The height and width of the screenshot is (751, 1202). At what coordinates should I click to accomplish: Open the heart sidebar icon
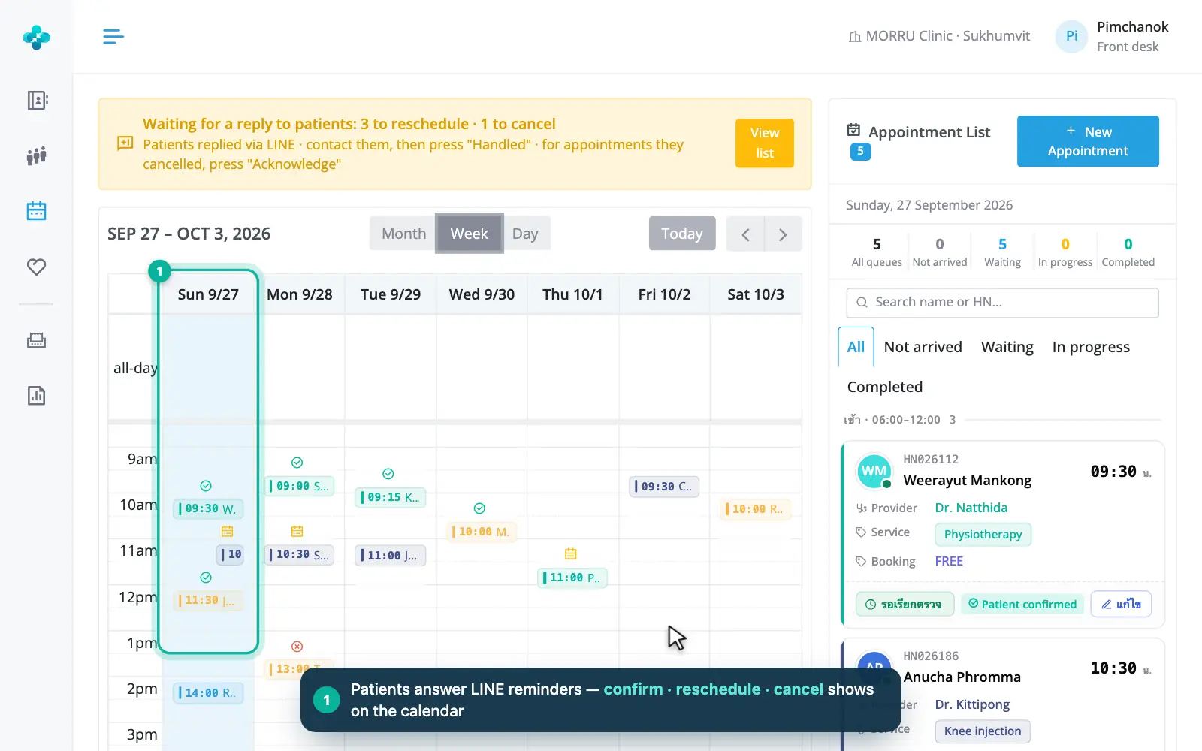[x=37, y=267]
